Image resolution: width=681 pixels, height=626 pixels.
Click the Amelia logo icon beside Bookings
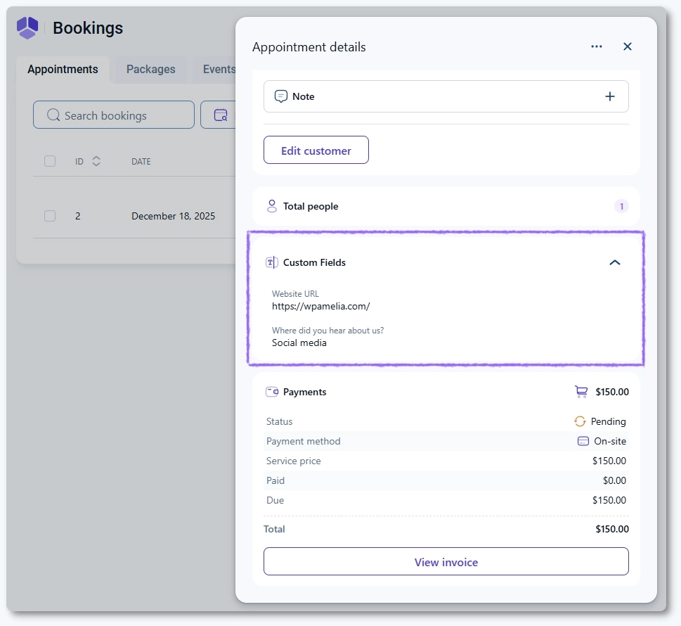click(27, 28)
